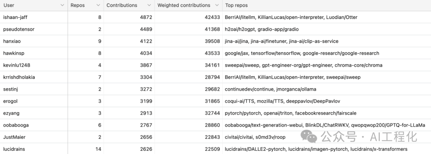Click contributions value 2767
Viewport: 431px width, 154px height.
(146, 125)
